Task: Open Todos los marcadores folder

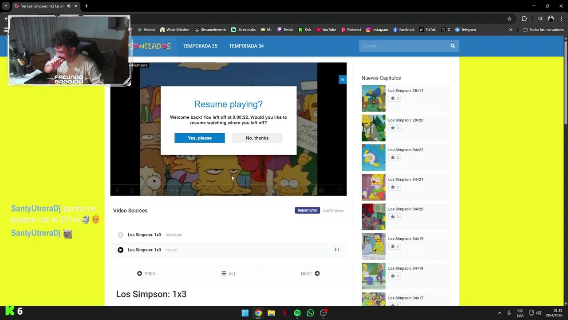Action: pyautogui.click(x=542, y=30)
